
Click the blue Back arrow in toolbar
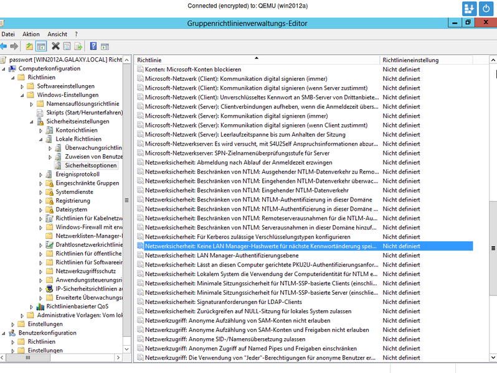coord(4,46)
